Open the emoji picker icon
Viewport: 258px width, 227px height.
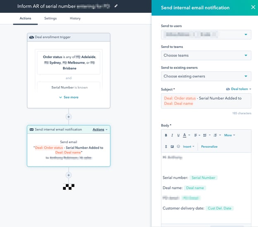[x=178, y=147]
